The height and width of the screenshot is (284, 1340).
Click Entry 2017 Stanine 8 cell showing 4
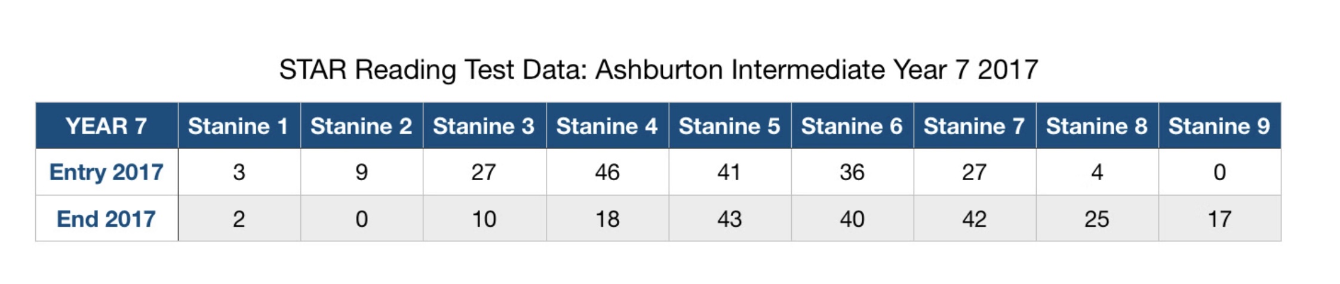pyautogui.click(x=1096, y=172)
